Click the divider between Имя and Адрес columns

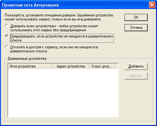52,66
